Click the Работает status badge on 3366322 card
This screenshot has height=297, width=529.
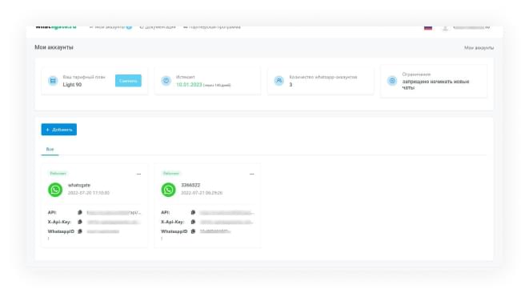[x=171, y=174]
